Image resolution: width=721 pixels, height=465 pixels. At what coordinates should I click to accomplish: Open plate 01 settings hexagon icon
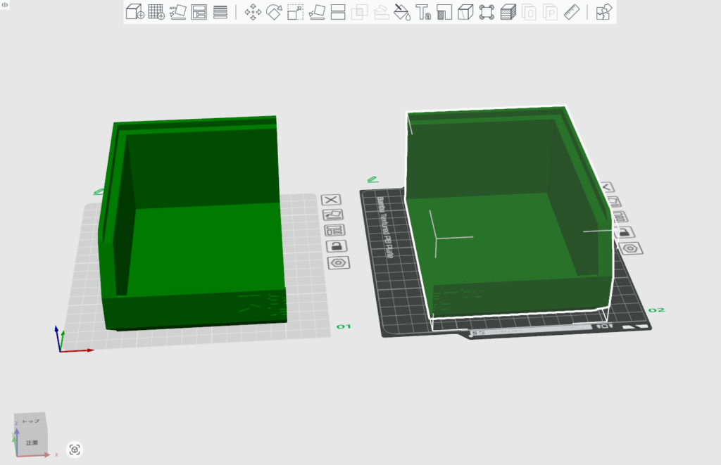(339, 262)
